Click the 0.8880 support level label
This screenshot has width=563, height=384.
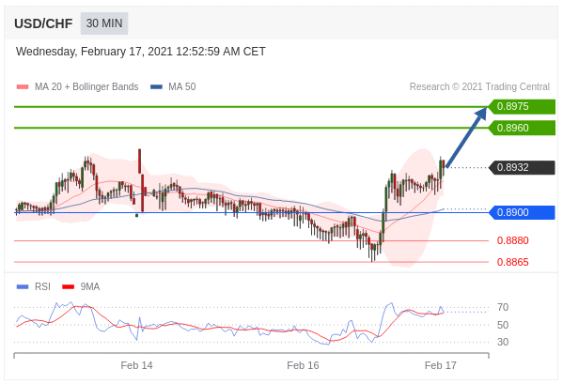pyautogui.click(x=513, y=240)
